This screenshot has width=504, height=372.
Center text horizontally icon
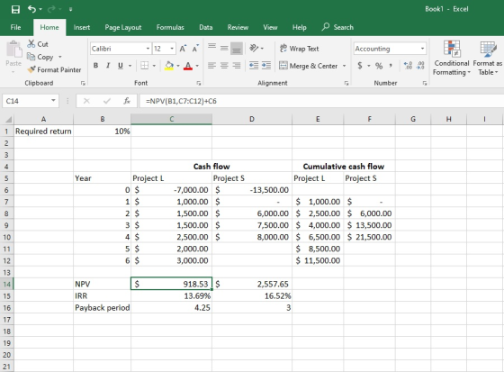[224, 66]
